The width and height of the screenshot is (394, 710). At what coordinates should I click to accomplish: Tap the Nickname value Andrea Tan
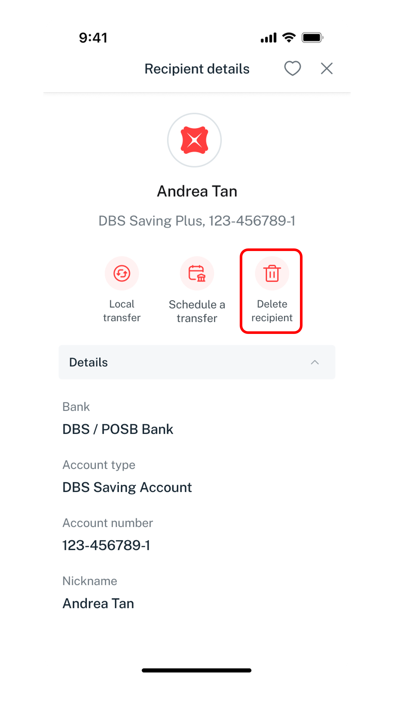click(x=98, y=603)
